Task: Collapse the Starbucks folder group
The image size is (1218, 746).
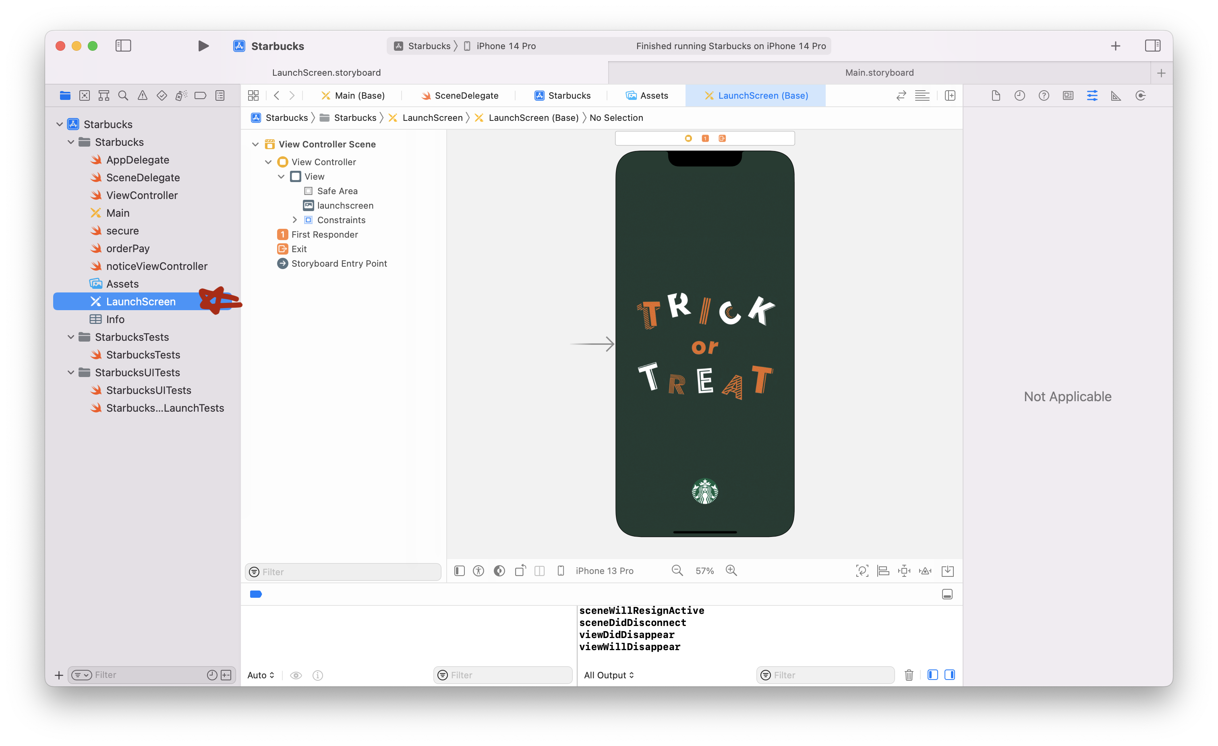Action: coord(71,142)
